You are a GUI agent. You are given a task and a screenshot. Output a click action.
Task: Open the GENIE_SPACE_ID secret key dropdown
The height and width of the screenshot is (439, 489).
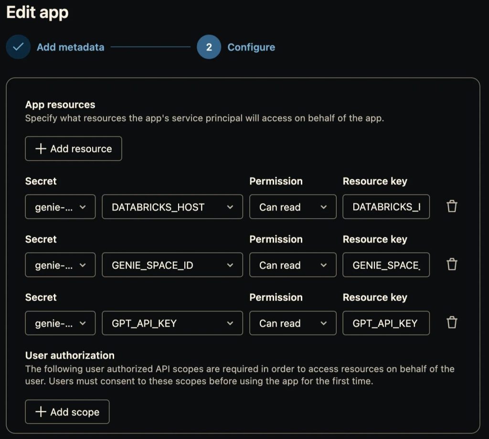click(x=172, y=265)
